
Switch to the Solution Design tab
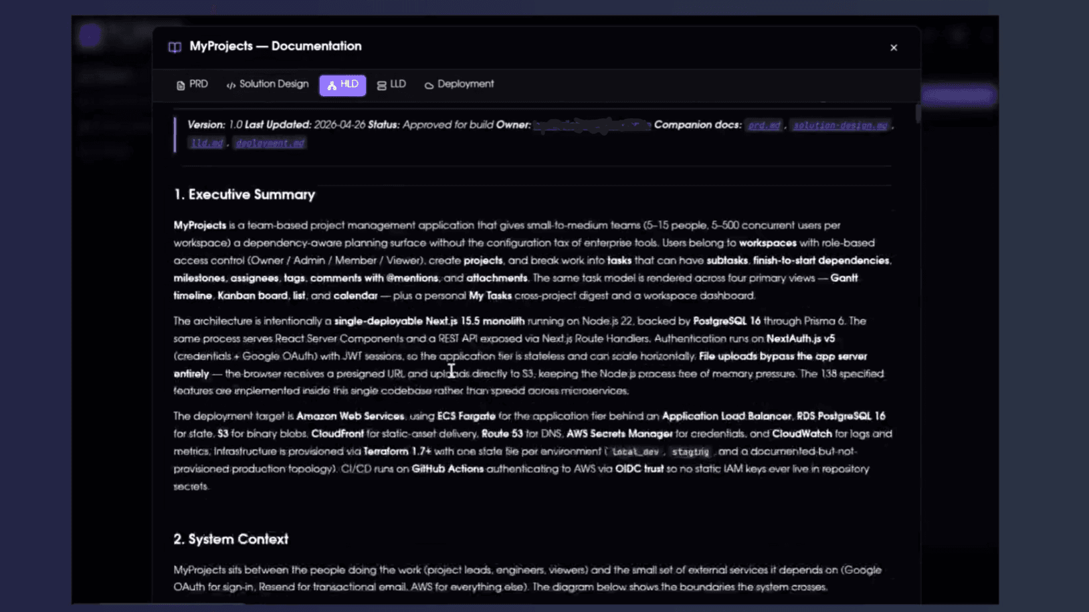coord(268,85)
